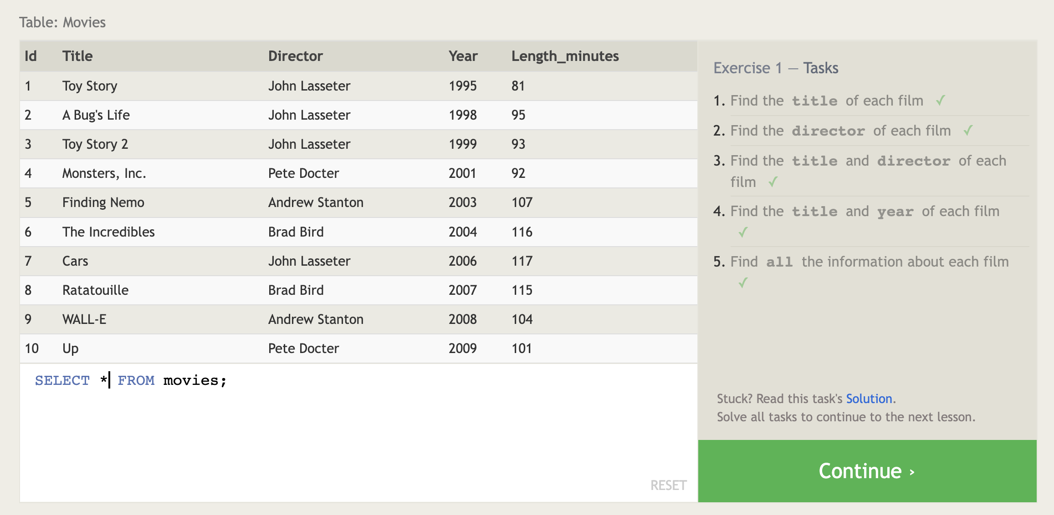Open the task's Solution link
Viewport: 1054px width, 515px height.
(869, 399)
